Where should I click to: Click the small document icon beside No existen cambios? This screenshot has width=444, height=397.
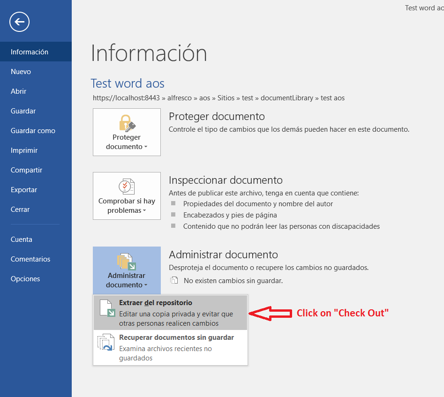tap(174, 281)
